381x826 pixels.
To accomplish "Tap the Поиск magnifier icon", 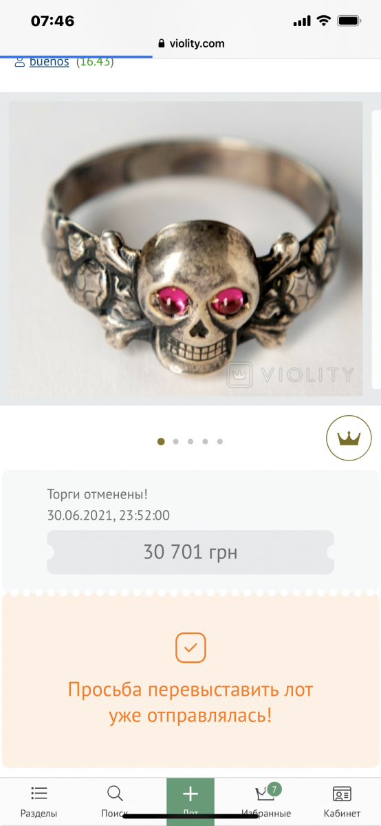I will 115,794.
